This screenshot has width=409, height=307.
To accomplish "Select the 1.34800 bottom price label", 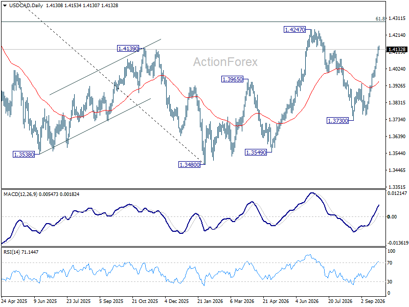I will pyautogui.click(x=189, y=165).
